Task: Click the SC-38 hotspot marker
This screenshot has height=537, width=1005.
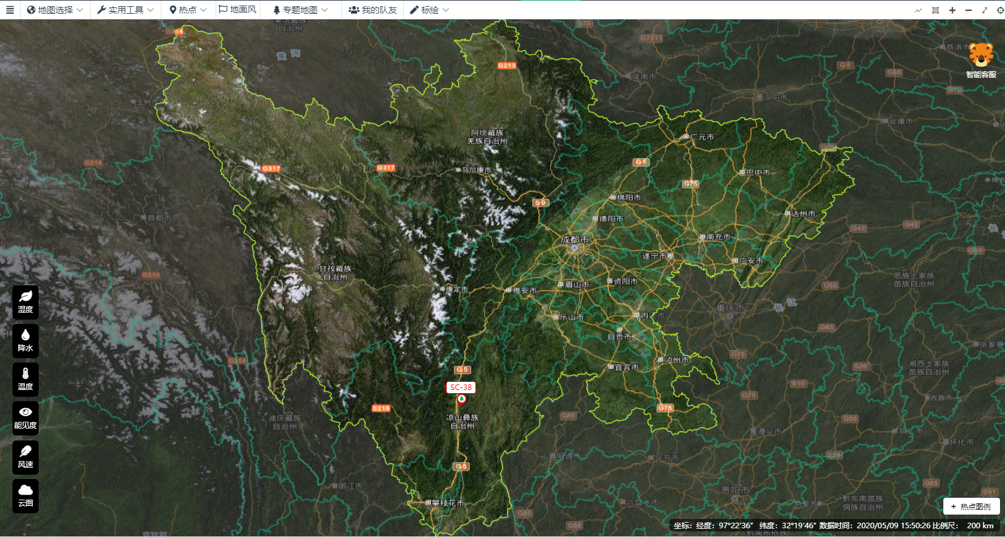Action: (462, 399)
